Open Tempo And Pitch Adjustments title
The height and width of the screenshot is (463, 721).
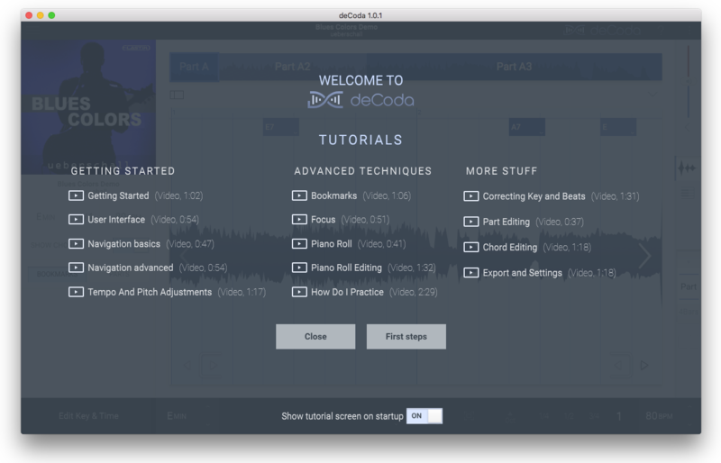[x=150, y=292]
